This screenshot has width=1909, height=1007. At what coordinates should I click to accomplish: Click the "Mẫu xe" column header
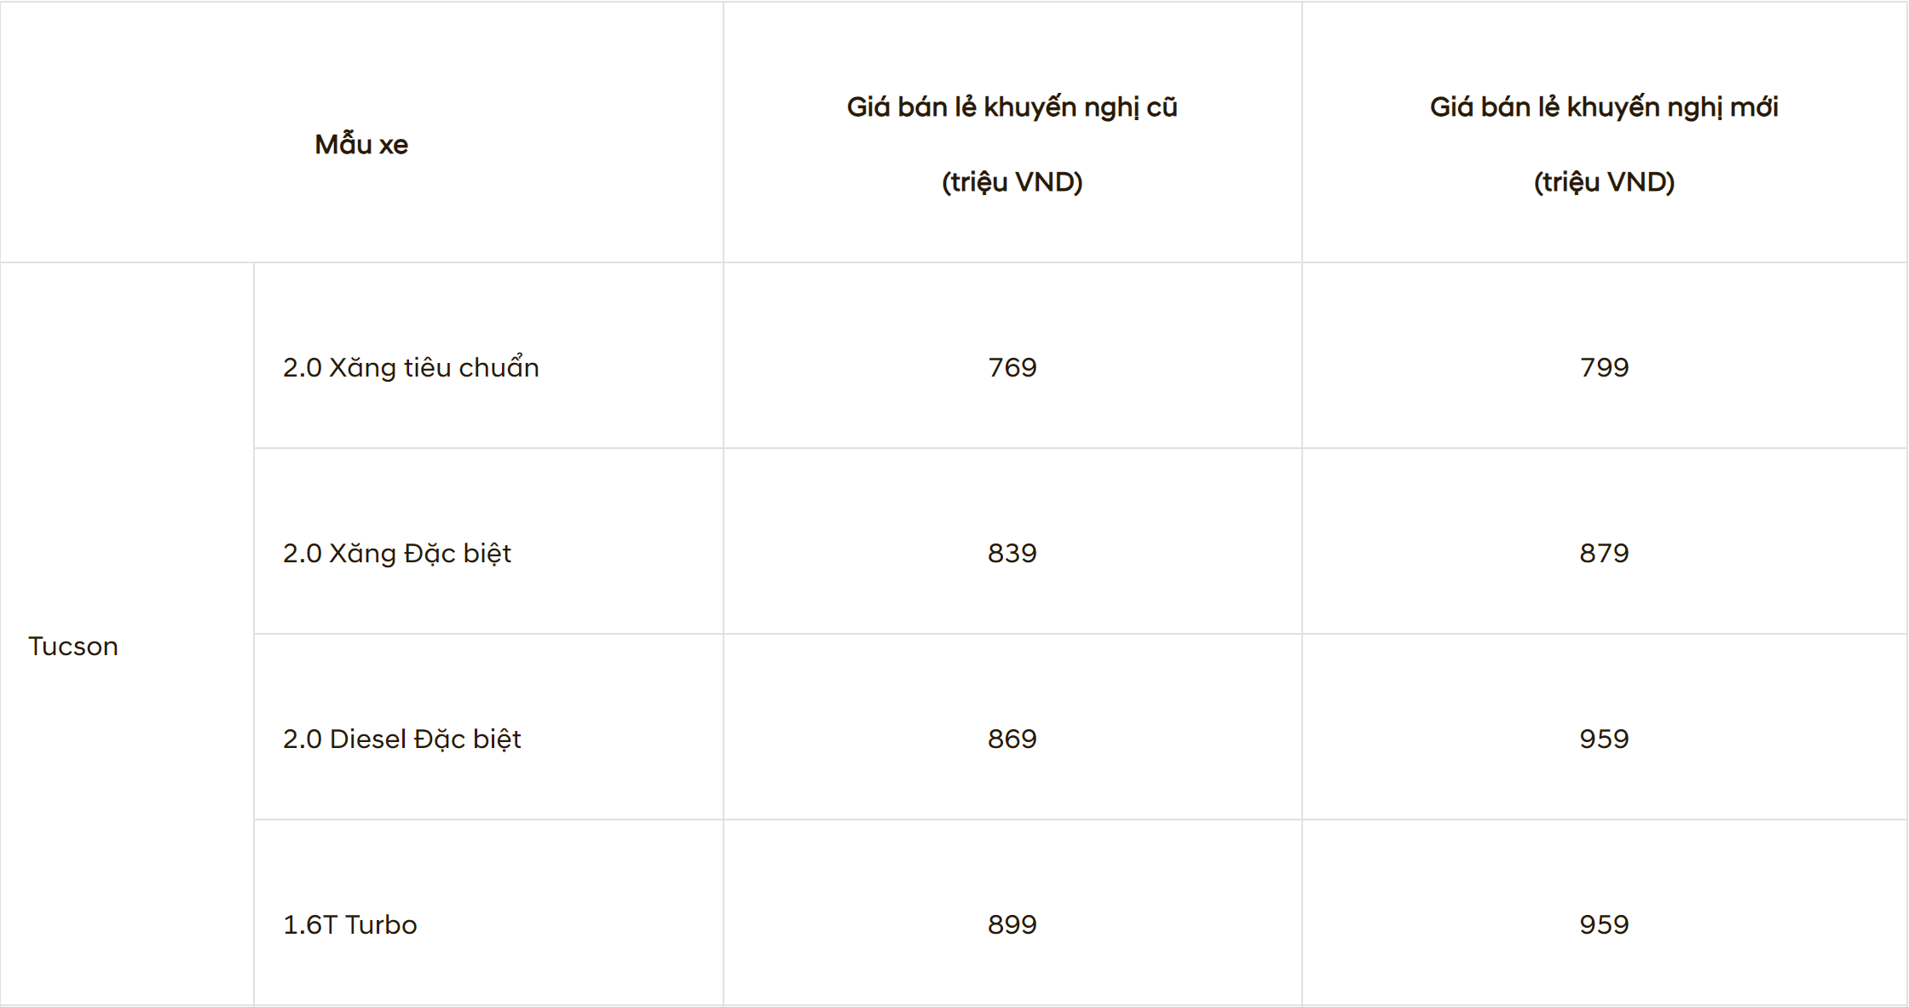pyautogui.click(x=361, y=145)
